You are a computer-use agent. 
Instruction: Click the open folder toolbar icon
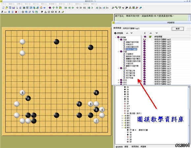pos(7,8)
